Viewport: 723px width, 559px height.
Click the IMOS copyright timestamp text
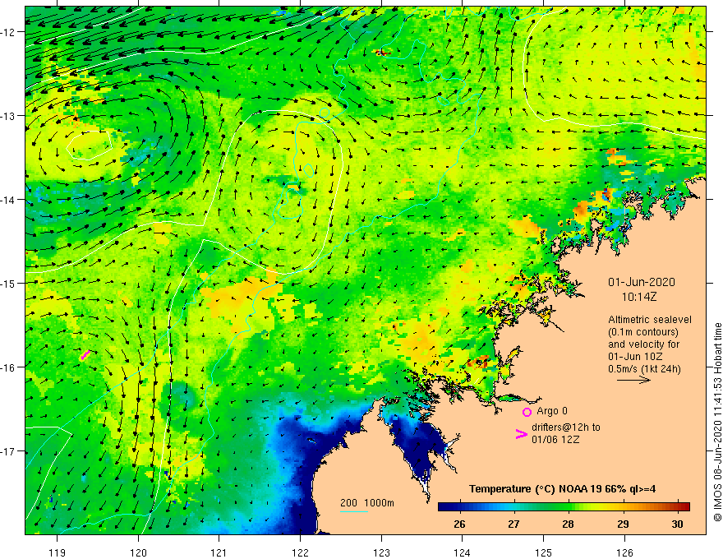point(717,422)
